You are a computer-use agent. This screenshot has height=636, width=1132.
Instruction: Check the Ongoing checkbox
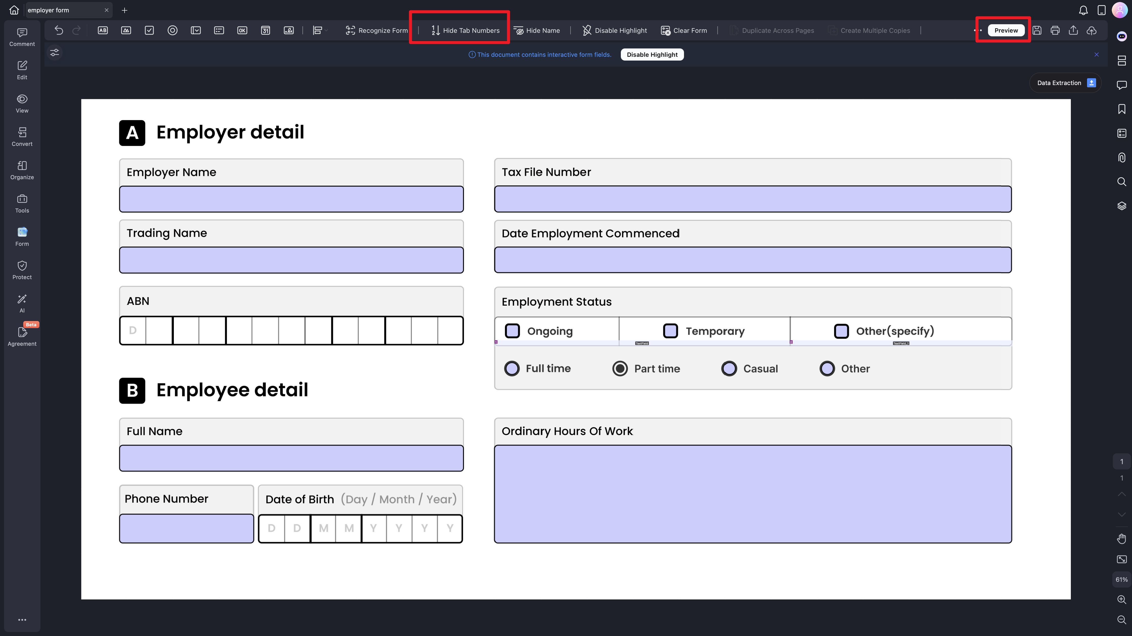512,331
